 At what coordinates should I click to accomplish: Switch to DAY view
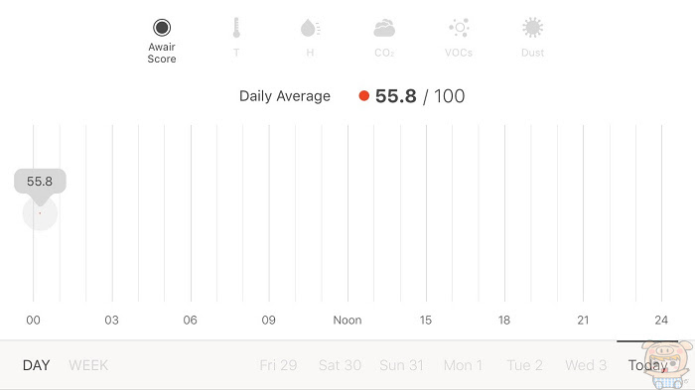click(36, 365)
